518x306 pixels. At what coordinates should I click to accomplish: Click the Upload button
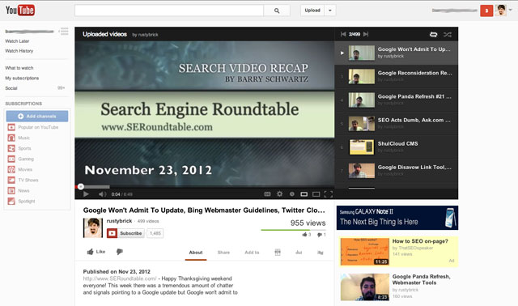point(312,11)
